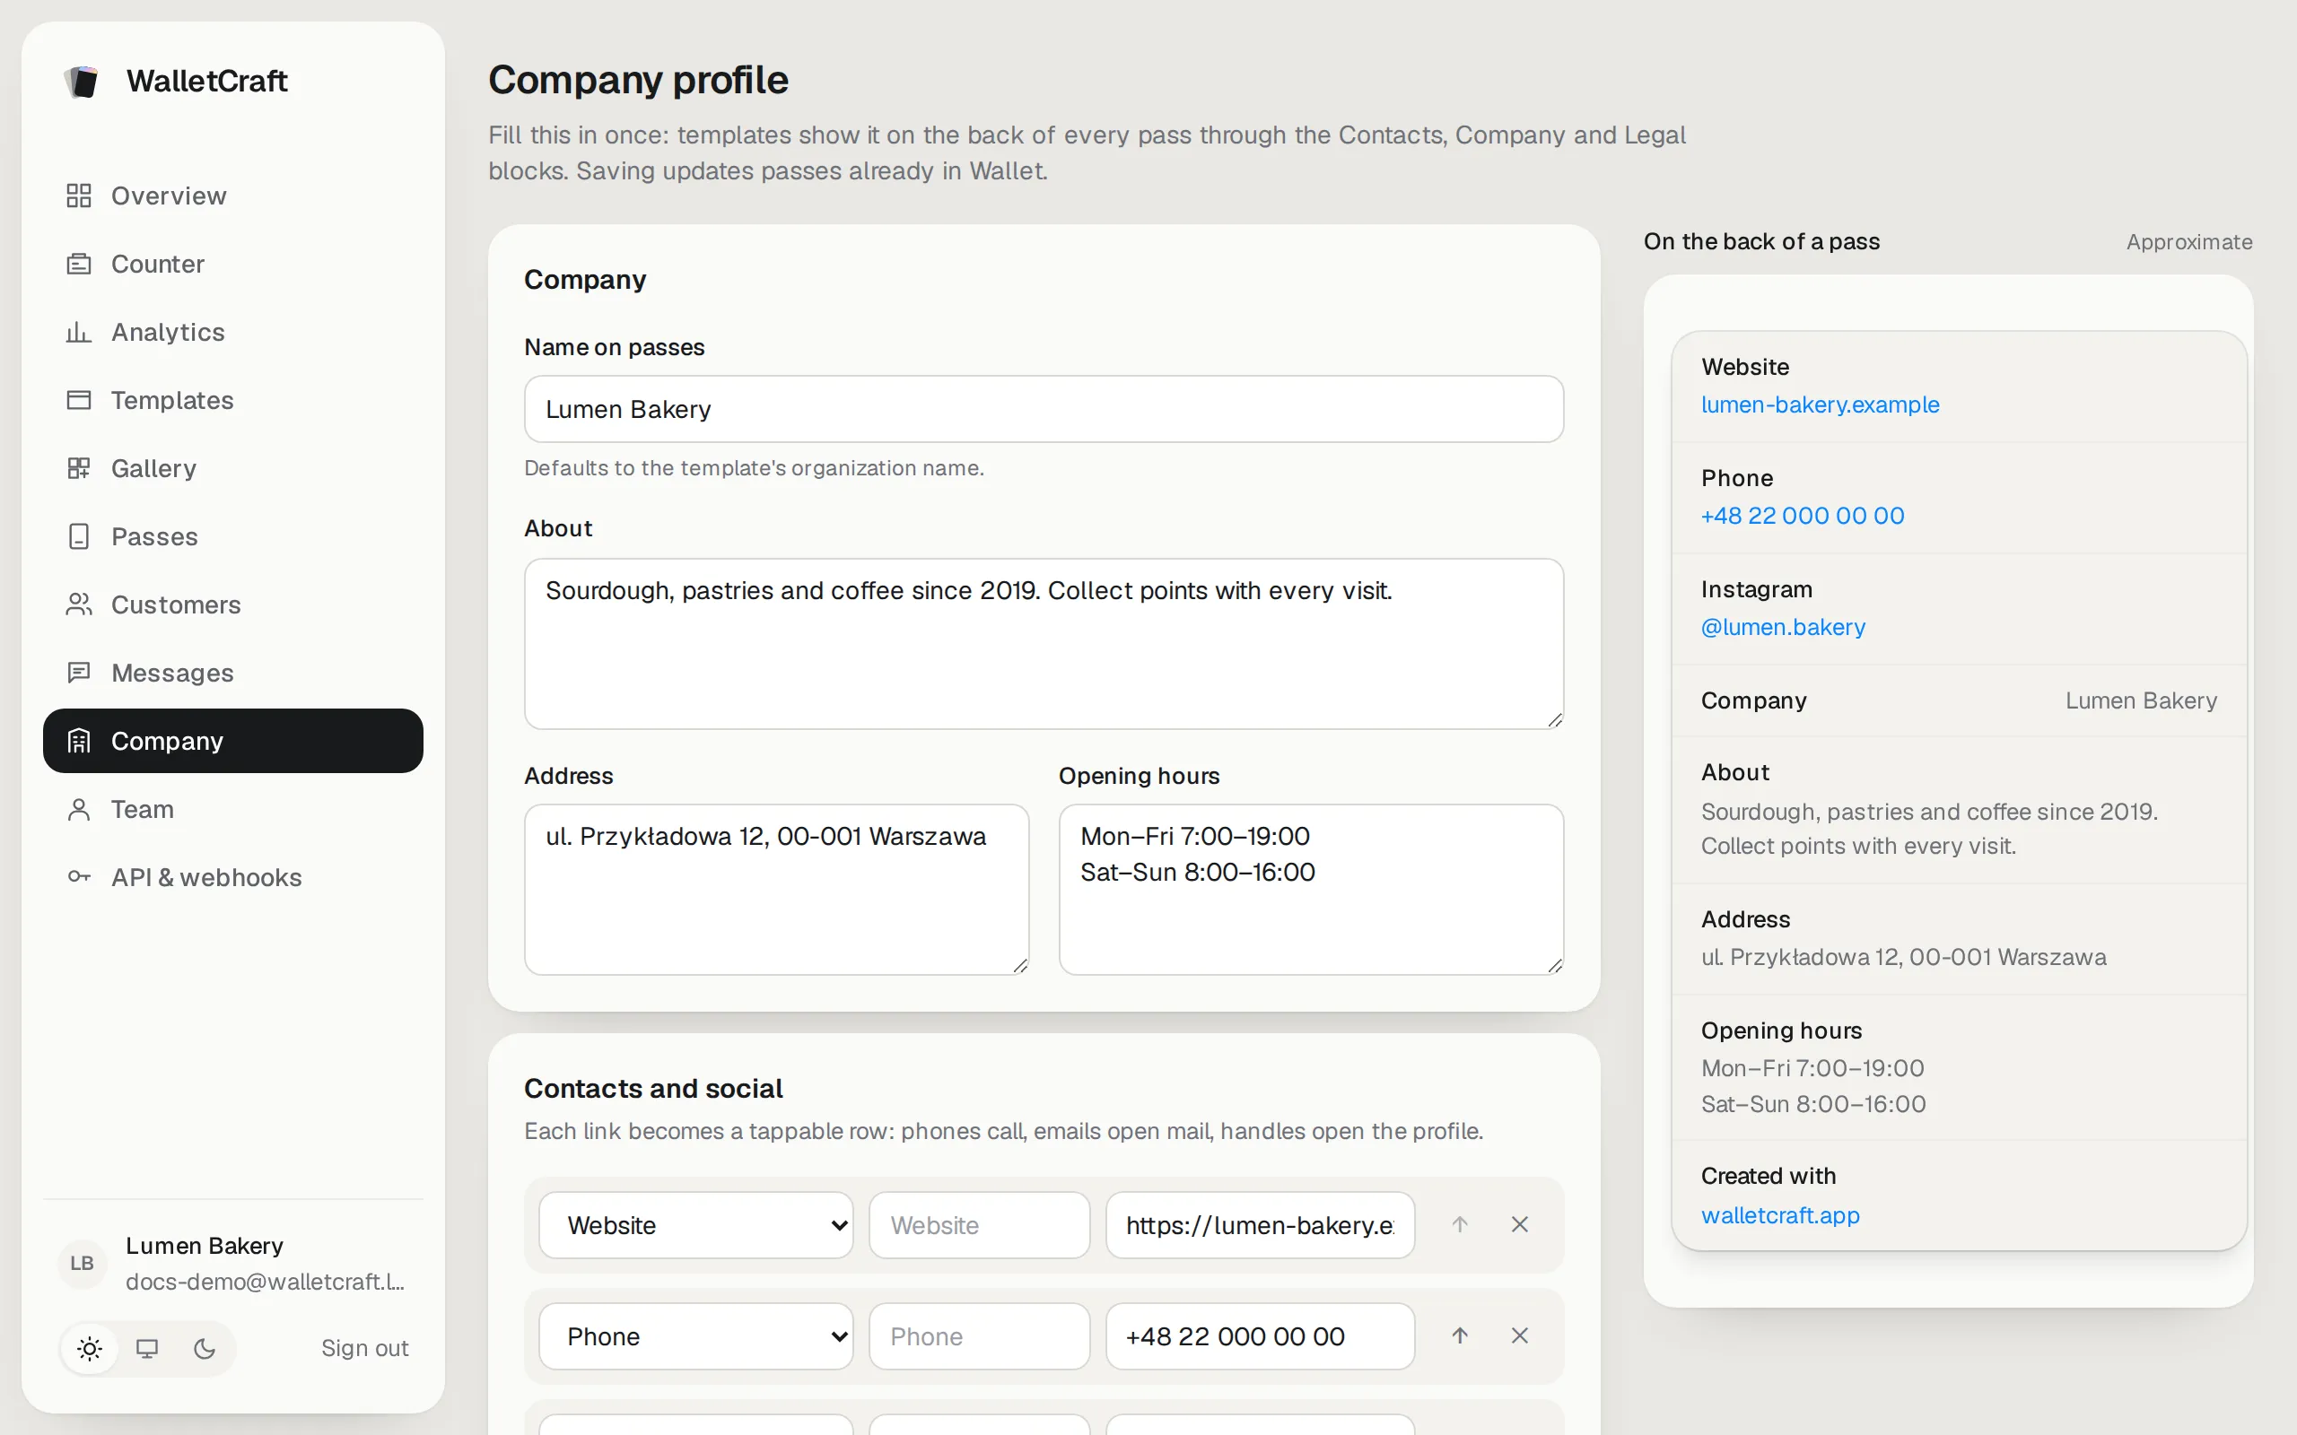Click Sign out
Viewport: 2297px width, 1435px height.
click(364, 1349)
